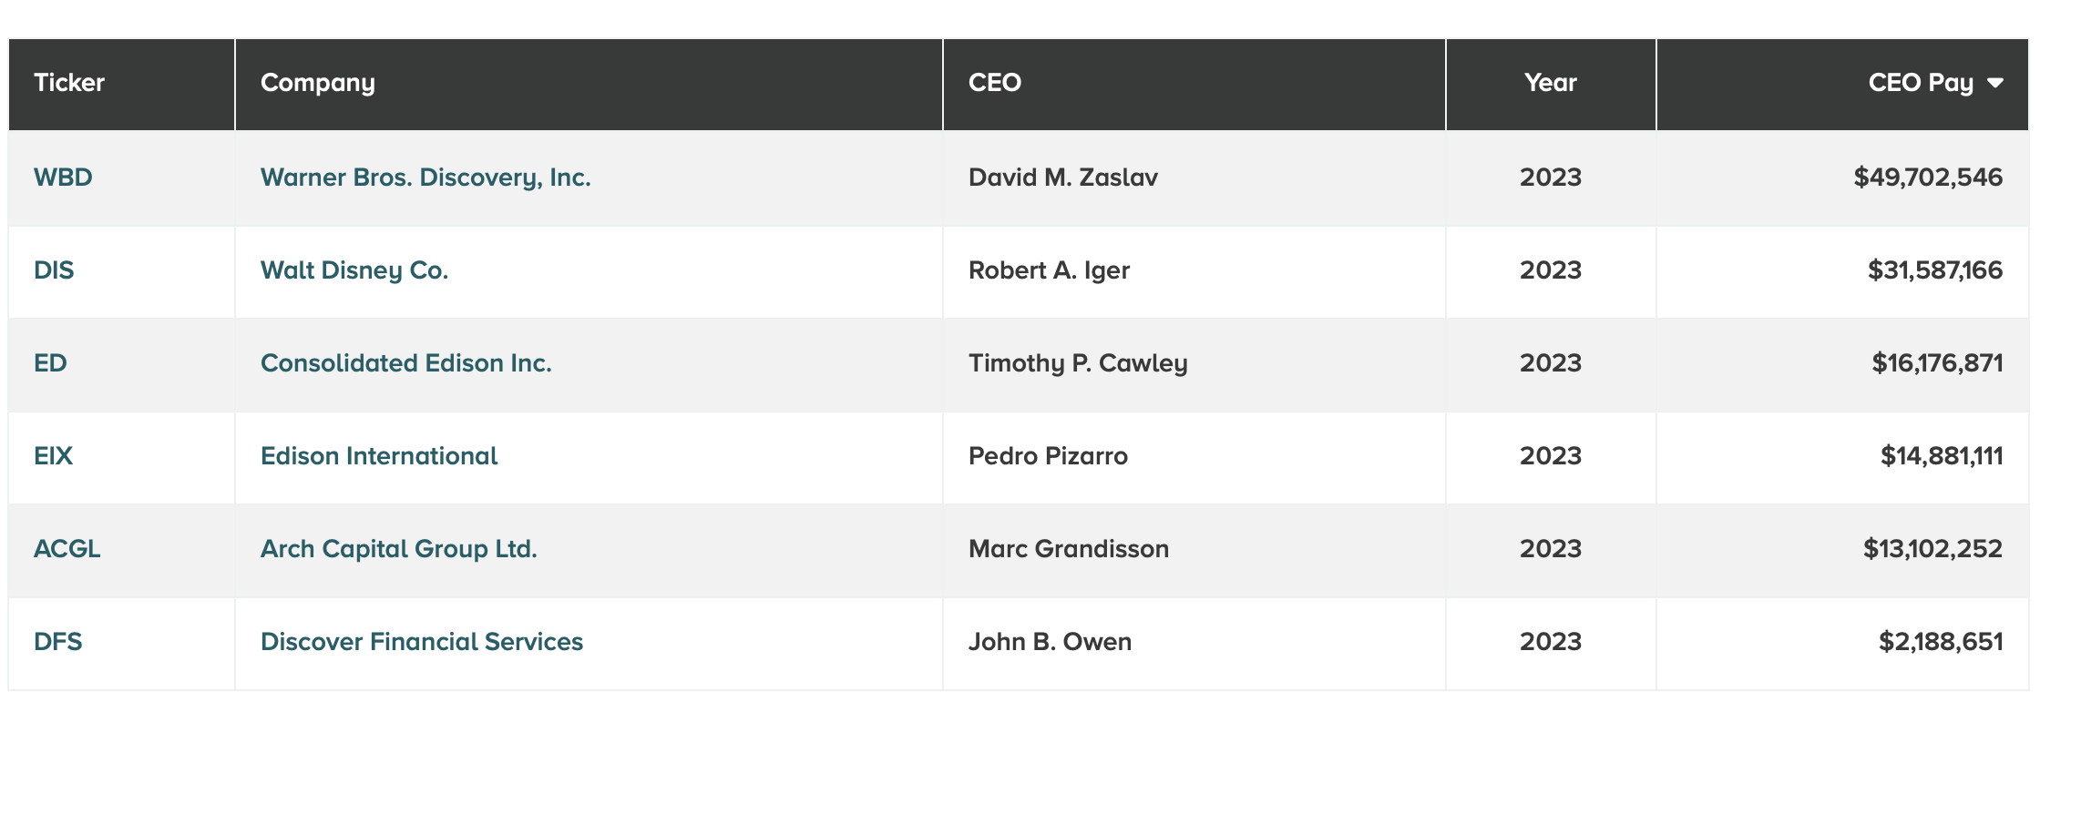Image resolution: width=2081 pixels, height=814 pixels.
Task: Open Walt Disney Co. company page
Action: 354,270
